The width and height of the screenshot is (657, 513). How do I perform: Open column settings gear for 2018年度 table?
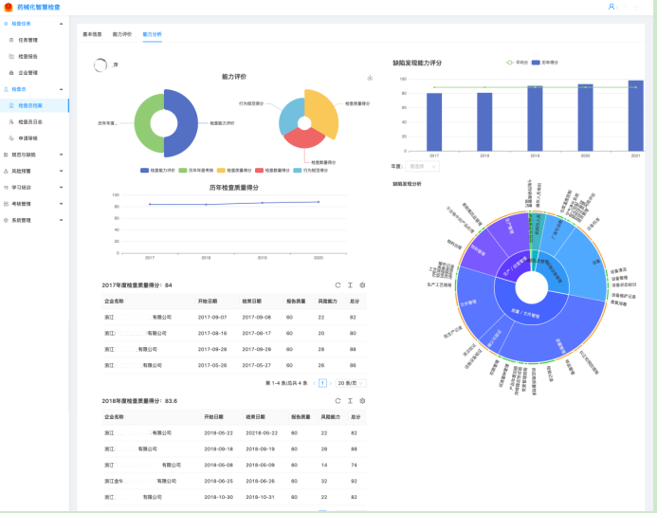pos(362,401)
